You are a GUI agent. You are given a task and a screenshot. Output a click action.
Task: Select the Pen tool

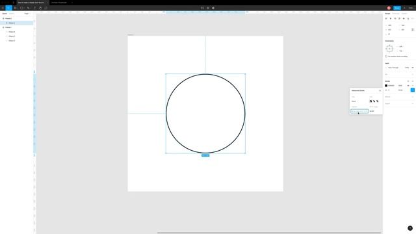pos(28,8)
